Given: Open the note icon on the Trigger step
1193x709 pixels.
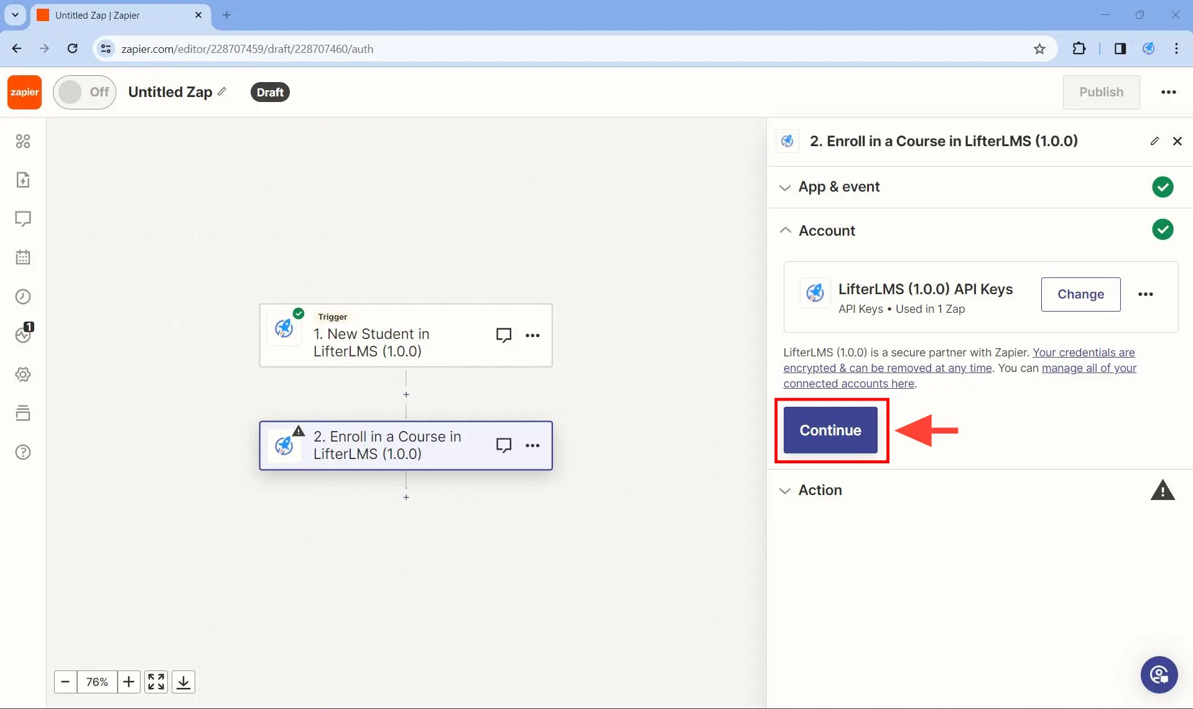Looking at the screenshot, I should pos(504,335).
